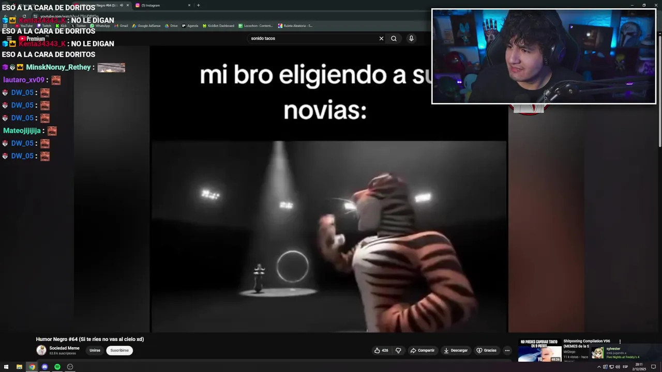Click the video title Humor Negro #64
Viewport: 662px width, 372px height.
pos(90,339)
